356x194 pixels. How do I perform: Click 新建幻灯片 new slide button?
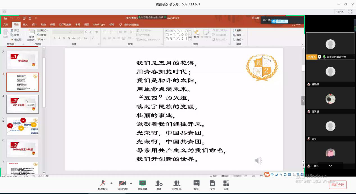tap(31, 36)
